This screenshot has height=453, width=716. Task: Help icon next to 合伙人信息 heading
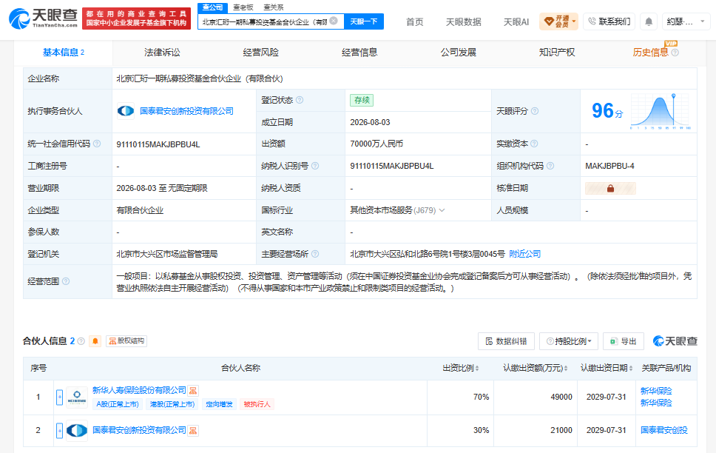point(81,341)
